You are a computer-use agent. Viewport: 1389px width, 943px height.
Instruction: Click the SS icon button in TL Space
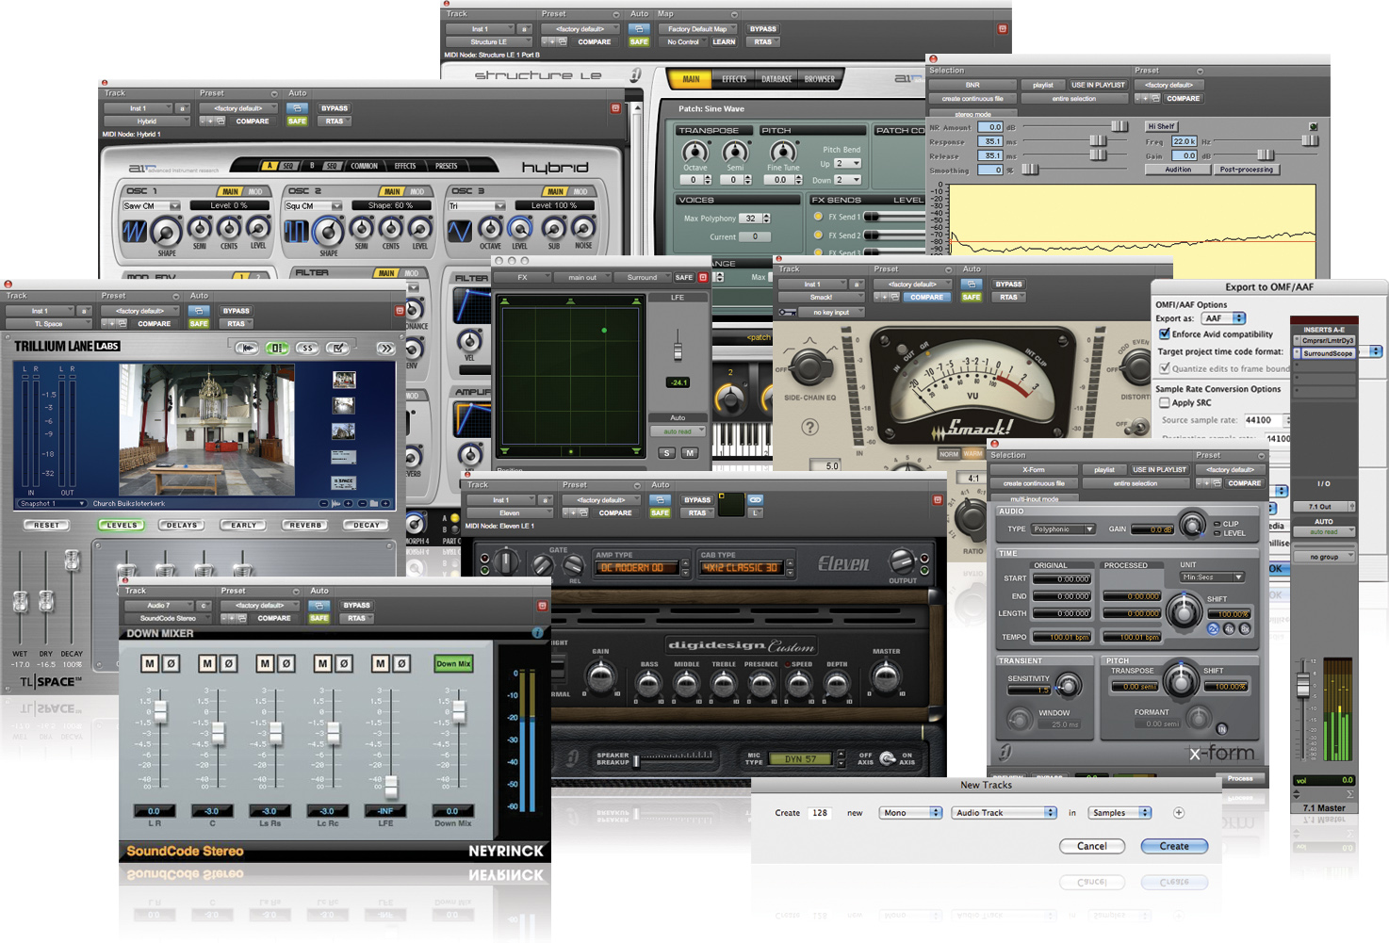coord(307,348)
